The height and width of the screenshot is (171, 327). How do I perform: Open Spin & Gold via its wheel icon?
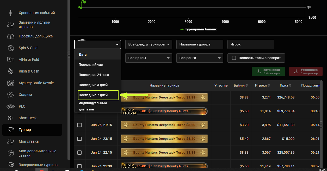pos(10,48)
